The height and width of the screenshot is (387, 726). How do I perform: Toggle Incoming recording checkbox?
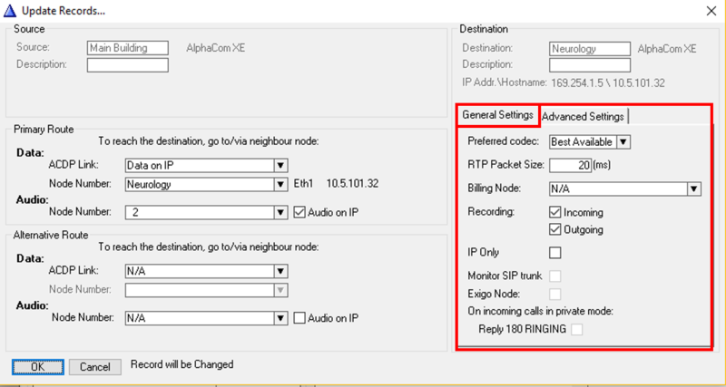pos(554,213)
